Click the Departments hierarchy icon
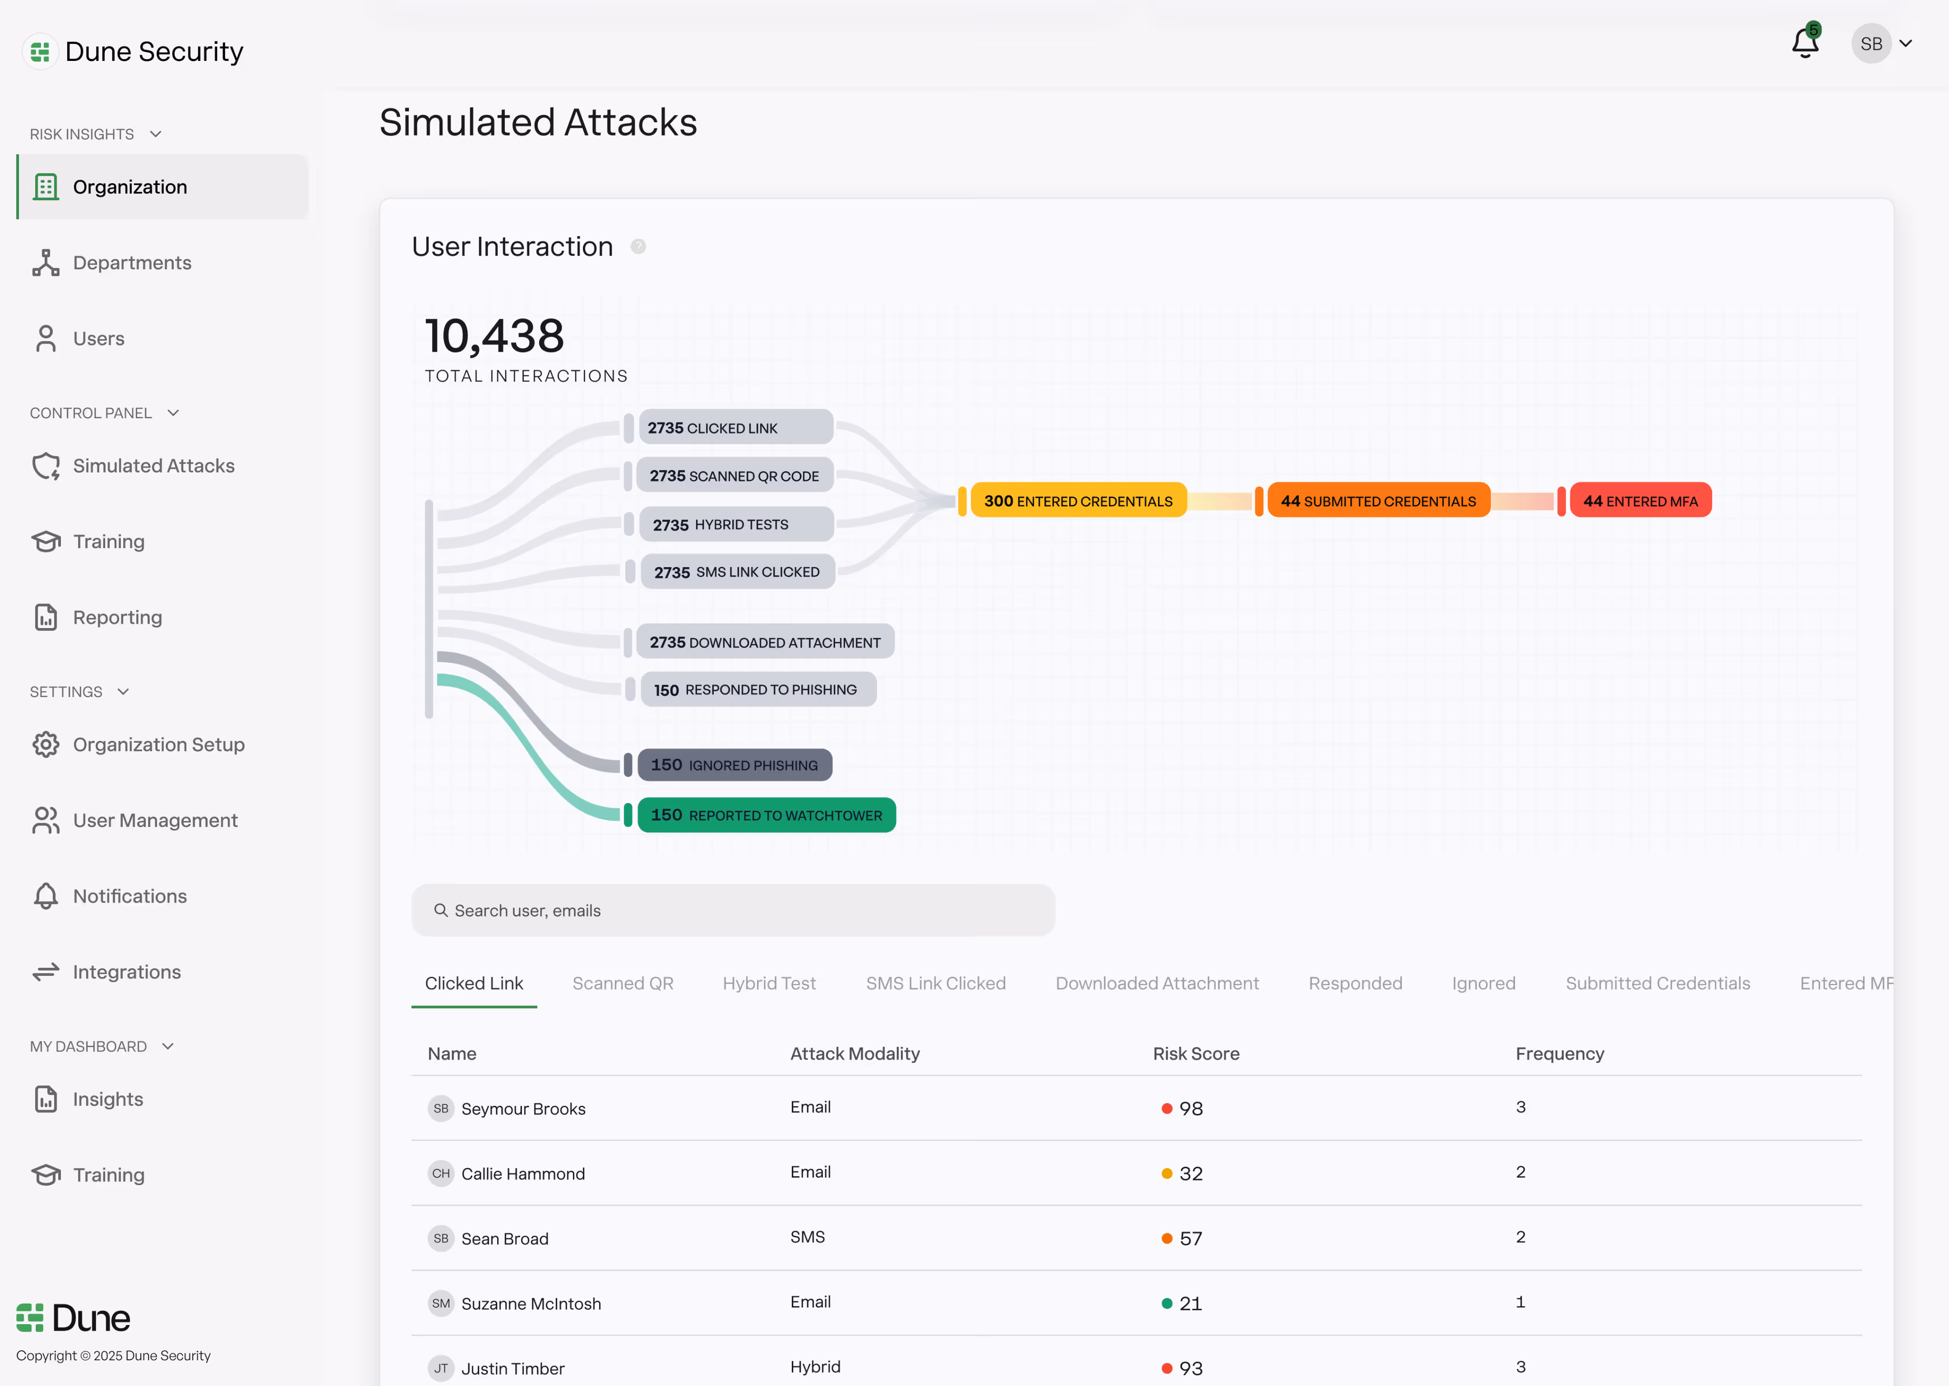Viewport: 1949px width, 1386px height. (x=46, y=263)
